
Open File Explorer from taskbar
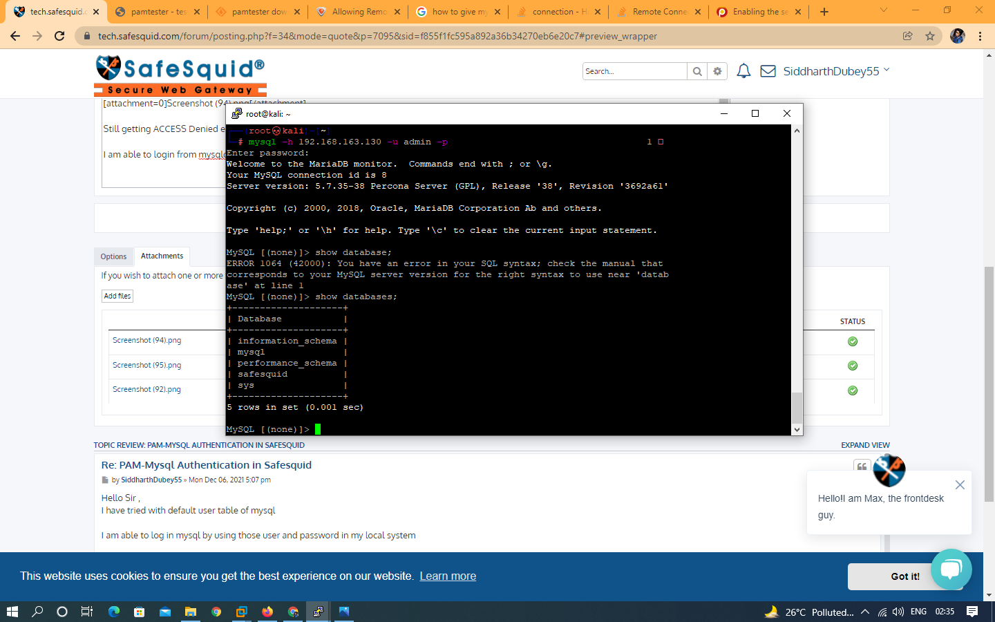(x=190, y=612)
